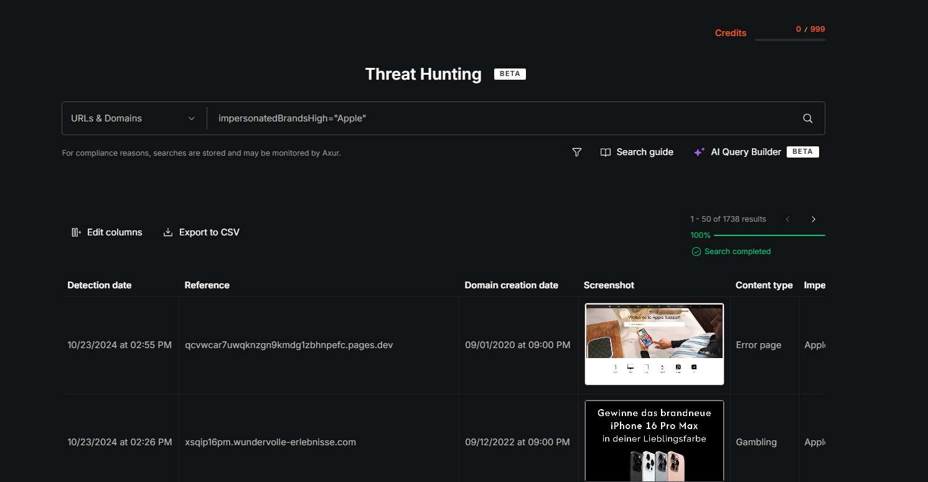Viewport: 928px width, 482px height.
Task: Click the Error page content type cell
Action: point(759,345)
